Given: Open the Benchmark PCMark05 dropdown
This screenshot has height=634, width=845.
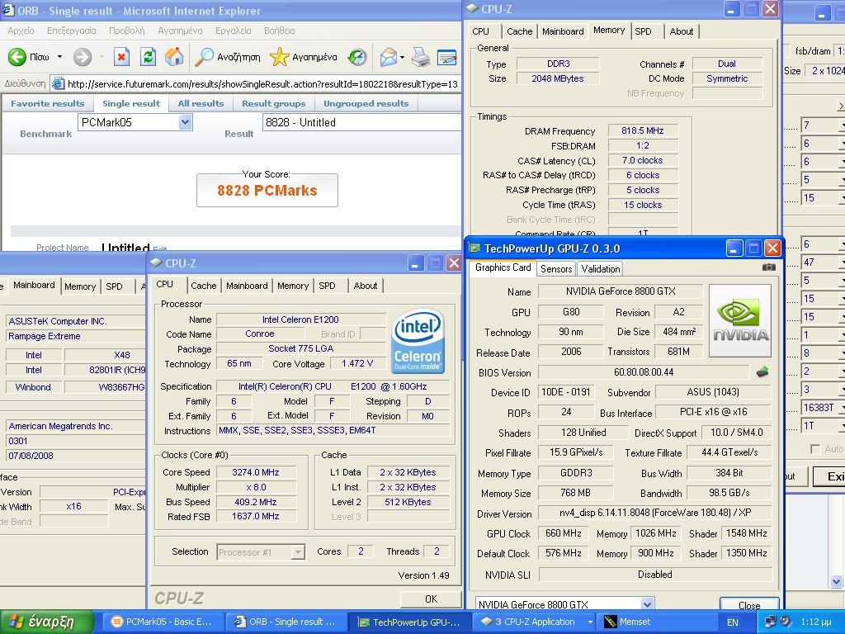Looking at the screenshot, I should click(x=185, y=122).
